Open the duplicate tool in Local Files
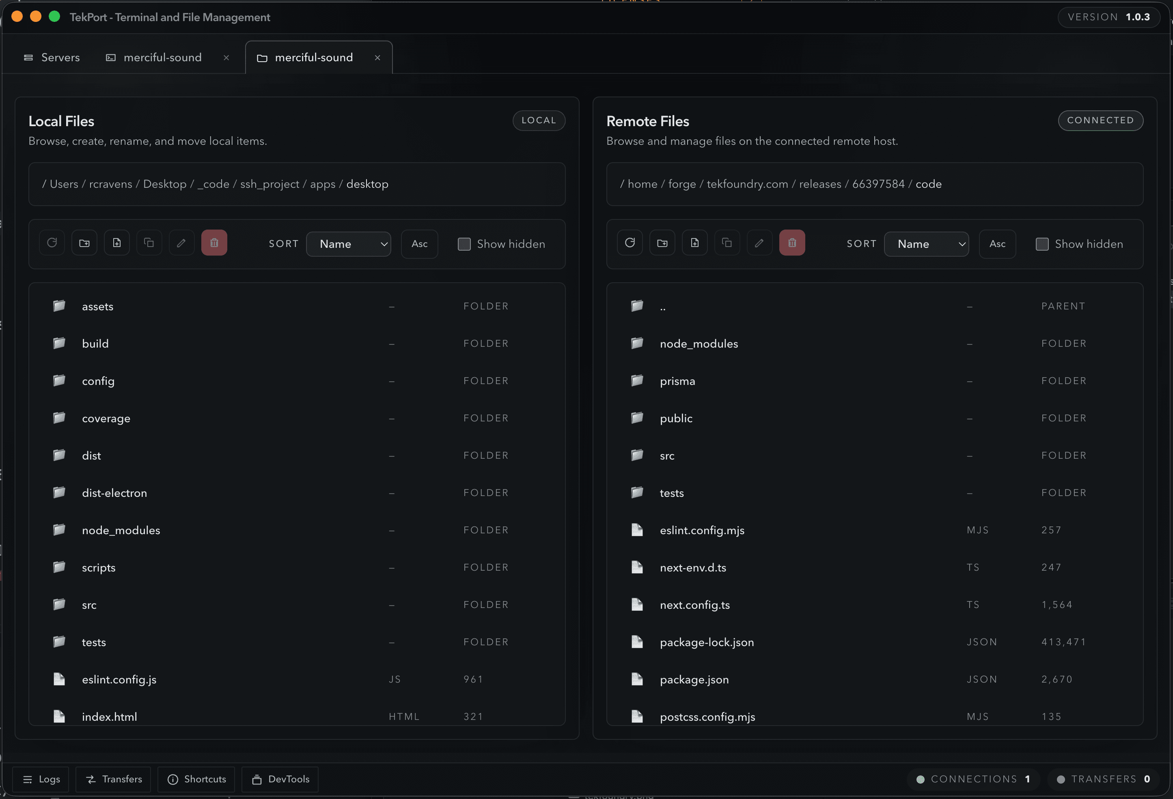The width and height of the screenshot is (1173, 799). tap(149, 243)
